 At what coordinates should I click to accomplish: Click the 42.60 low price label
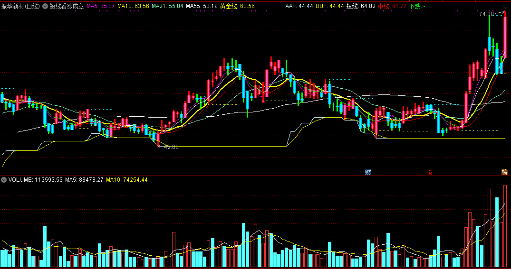click(171, 147)
